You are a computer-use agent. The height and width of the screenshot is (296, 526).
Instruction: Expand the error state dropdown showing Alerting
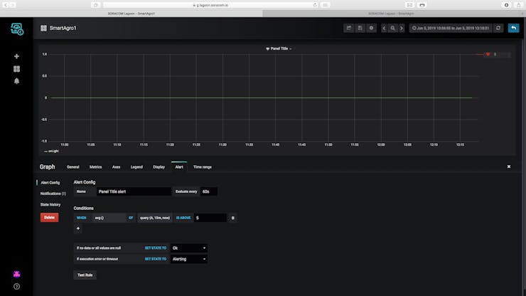[189, 259]
